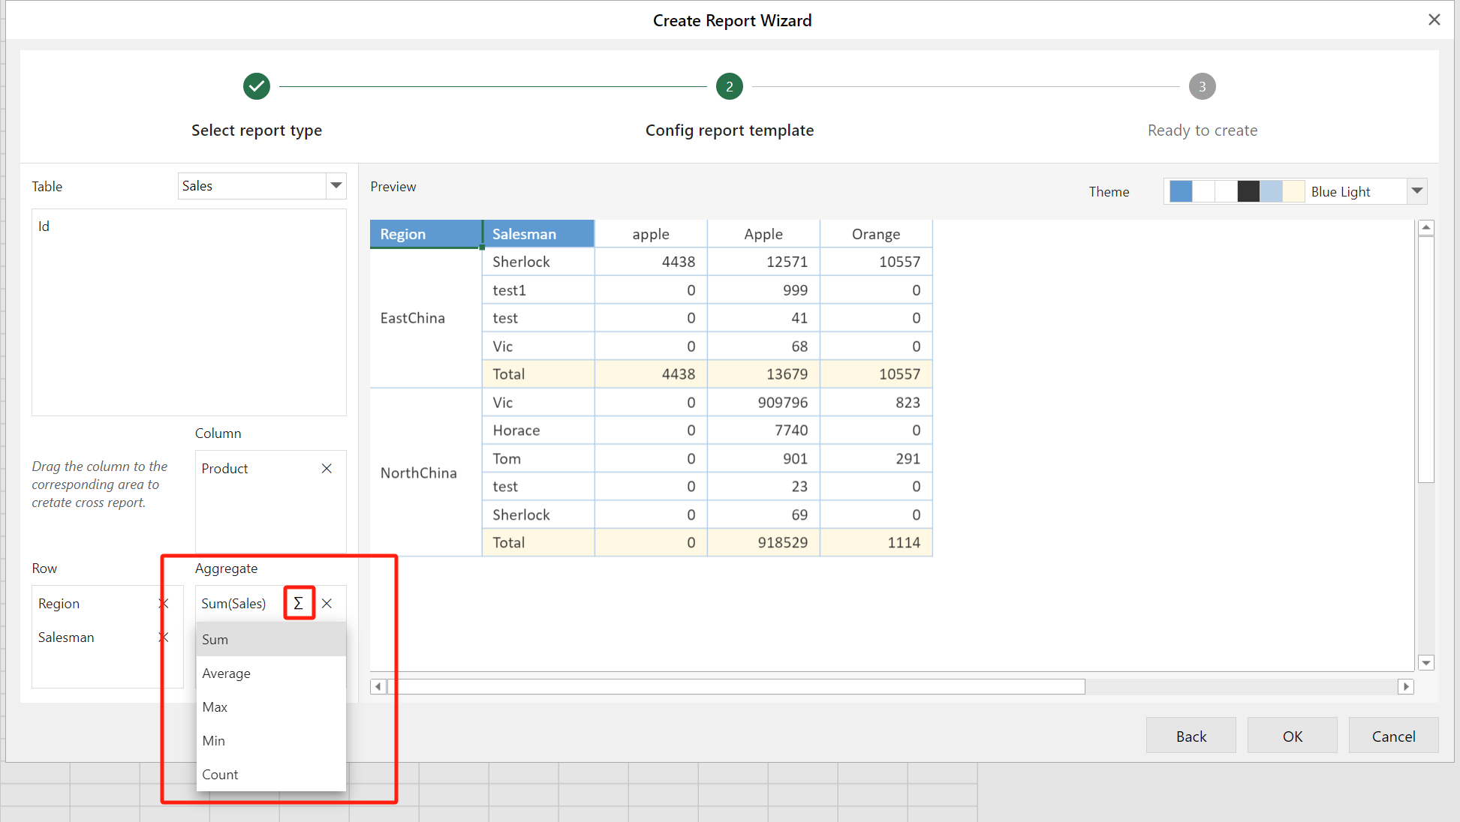This screenshot has height=822, width=1460.
Task: Click the Sigma aggregate function icon
Action: pos(299,603)
